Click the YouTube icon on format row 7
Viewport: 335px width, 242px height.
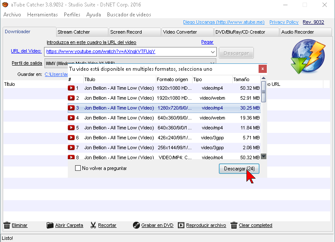coord(71,148)
